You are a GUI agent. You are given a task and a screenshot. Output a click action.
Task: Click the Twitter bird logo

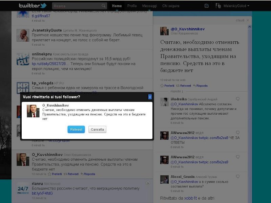coord(33,6)
